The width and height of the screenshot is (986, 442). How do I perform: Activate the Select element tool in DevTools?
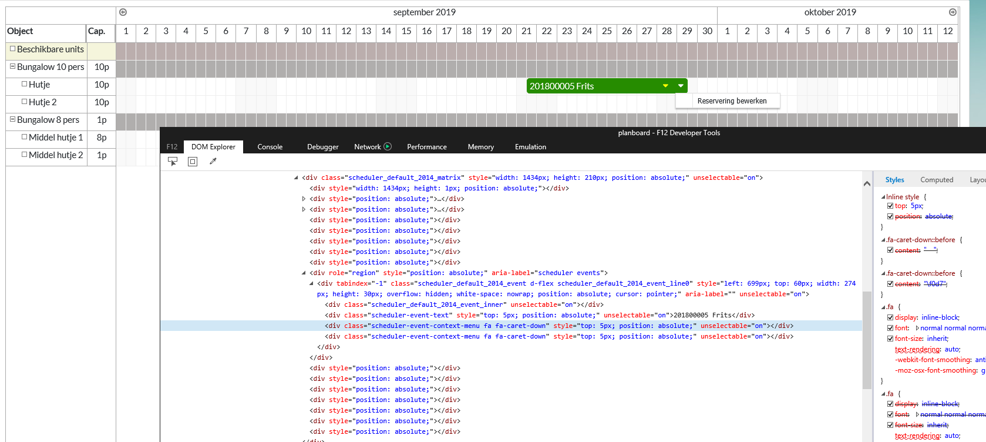coord(173,161)
